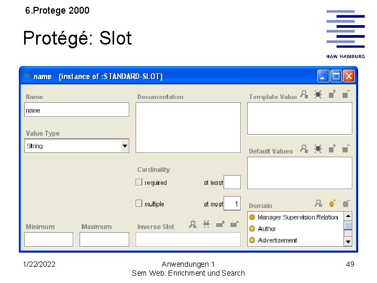Click the Domain list scrollbar thumb
This screenshot has width=377, height=283.
[x=348, y=225]
